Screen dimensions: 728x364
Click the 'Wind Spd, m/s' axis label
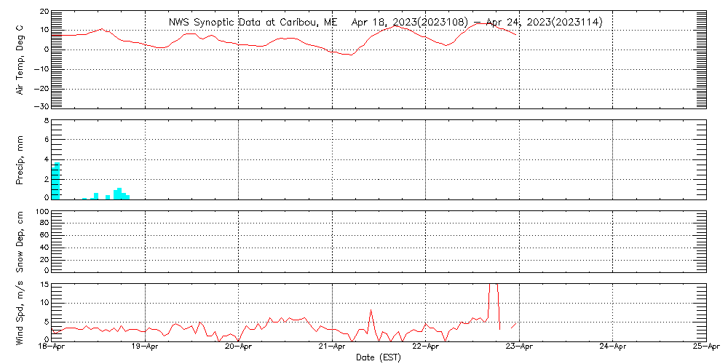coord(20,312)
